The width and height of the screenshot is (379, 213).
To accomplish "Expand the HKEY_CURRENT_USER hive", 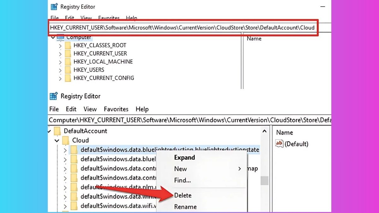I will coord(60,54).
